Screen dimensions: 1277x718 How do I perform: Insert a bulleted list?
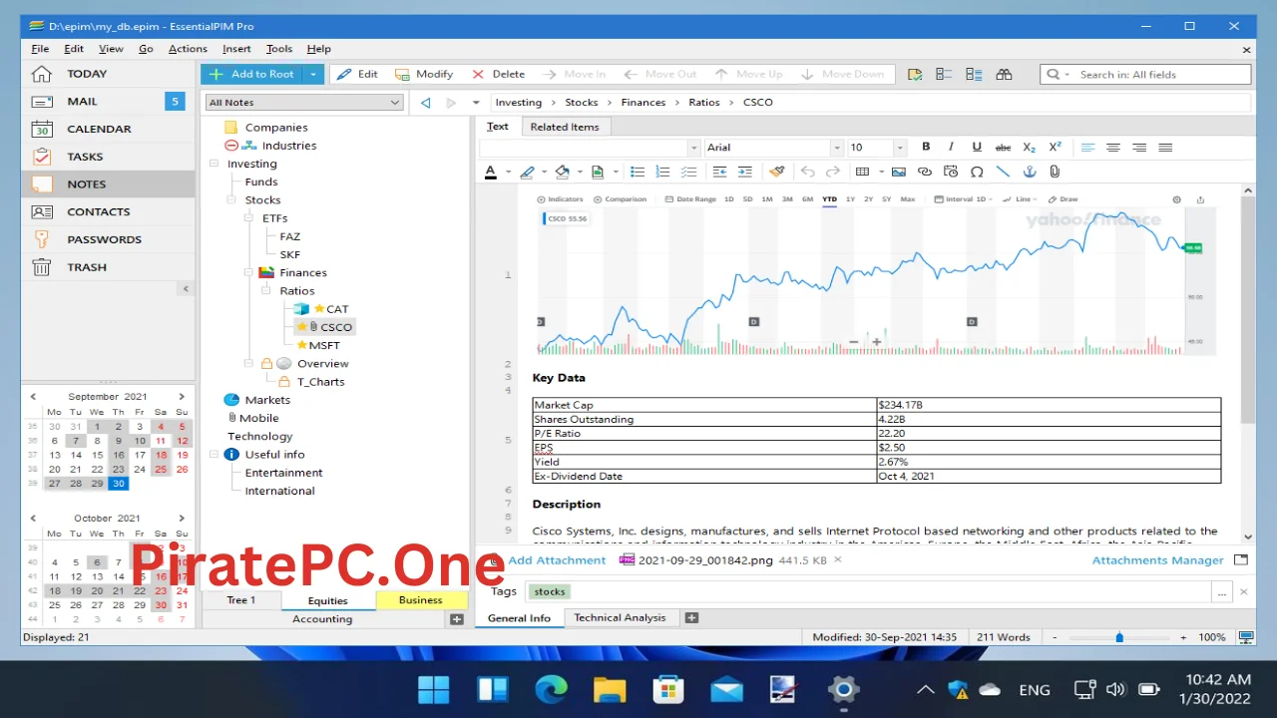(x=638, y=172)
